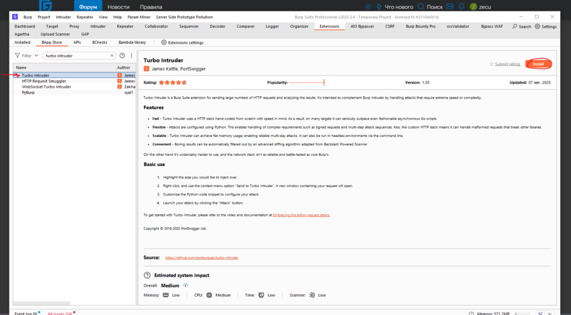Expand the Filter dropdown chevron
Image resolution: width=571 pixels, height=315 pixels.
(x=36, y=56)
